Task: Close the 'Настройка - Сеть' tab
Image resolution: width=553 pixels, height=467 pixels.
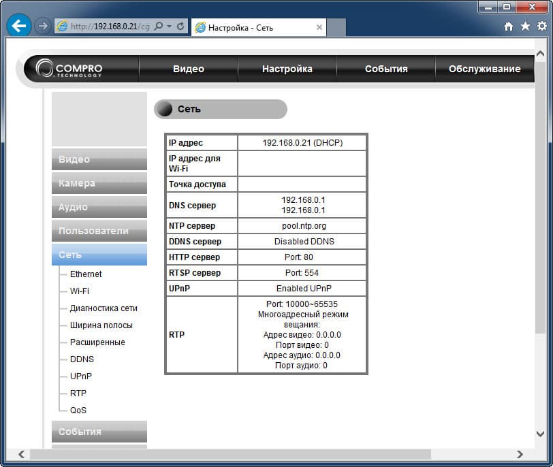Action: 319,27
